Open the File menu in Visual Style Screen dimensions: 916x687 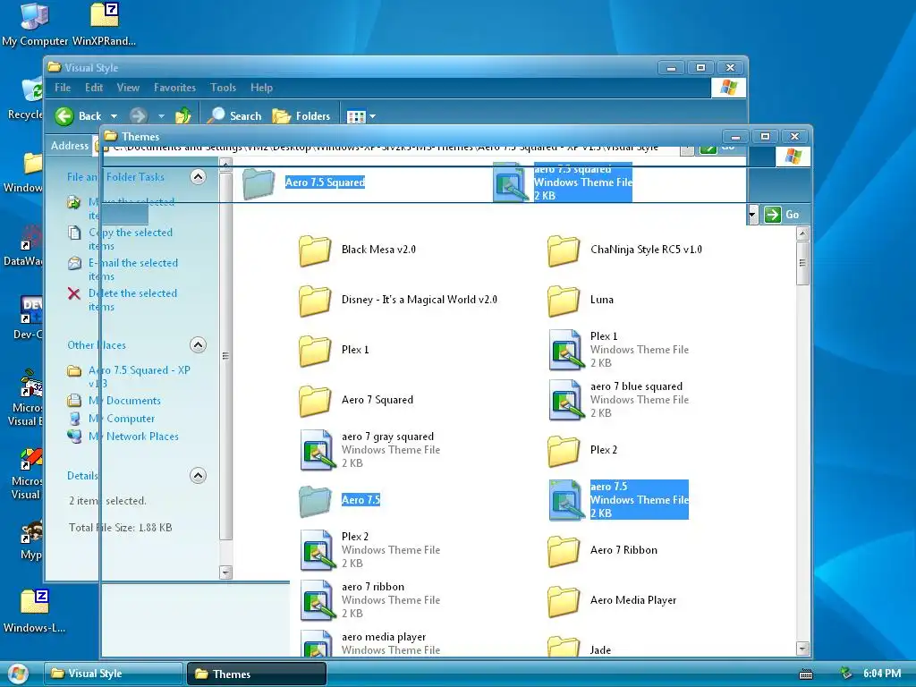point(63,88)
